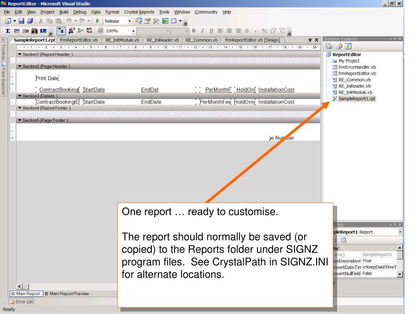Screen dimensions: 418x314
Task: Open the Release configuration dropdown
Action: [129, 21]
